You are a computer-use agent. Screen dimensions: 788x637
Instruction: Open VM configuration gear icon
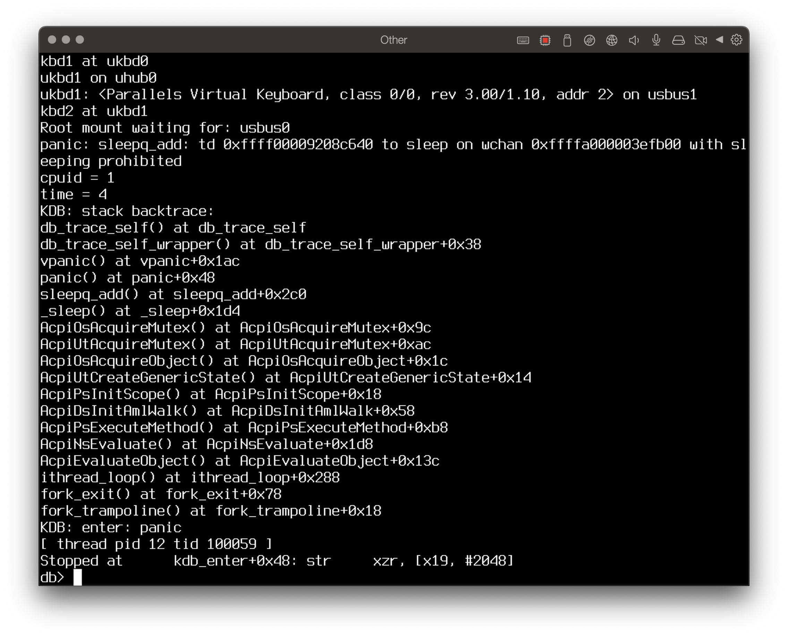(736, 40)
